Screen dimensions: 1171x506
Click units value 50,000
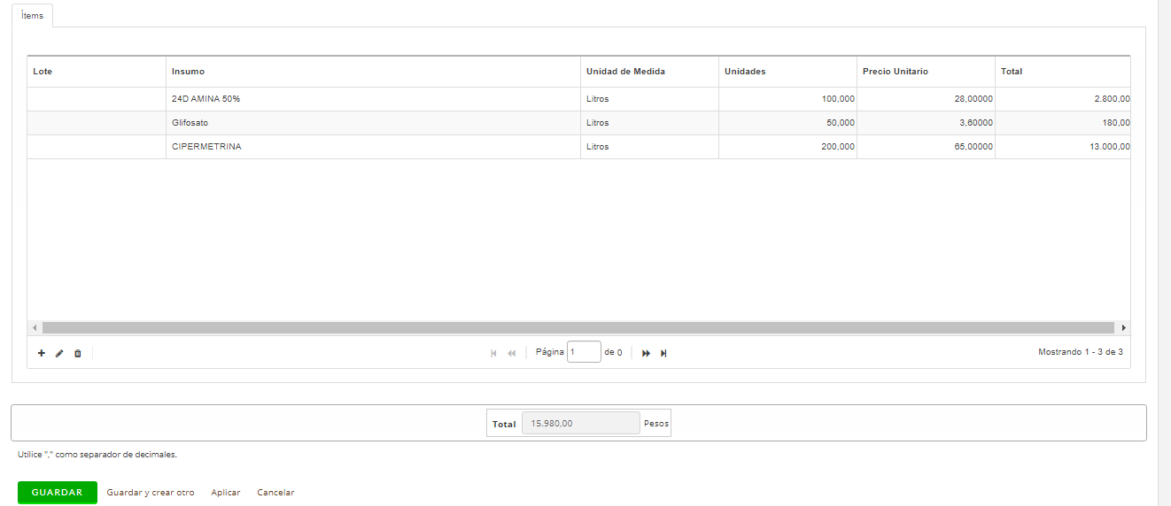pyautogui.click(x=841, y=123)
